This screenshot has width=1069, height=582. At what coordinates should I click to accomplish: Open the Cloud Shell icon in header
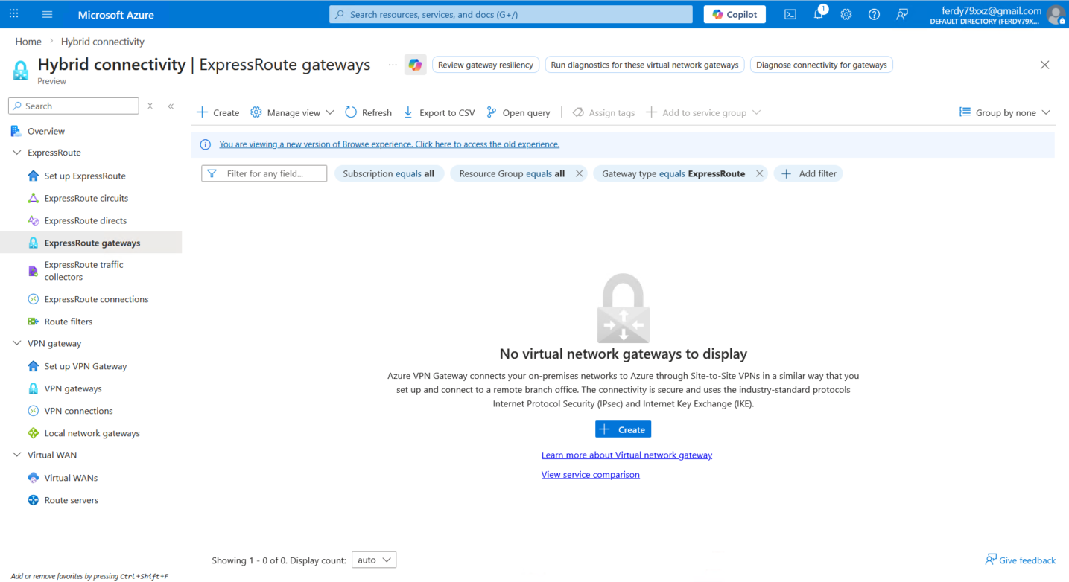tap(790, 14)
